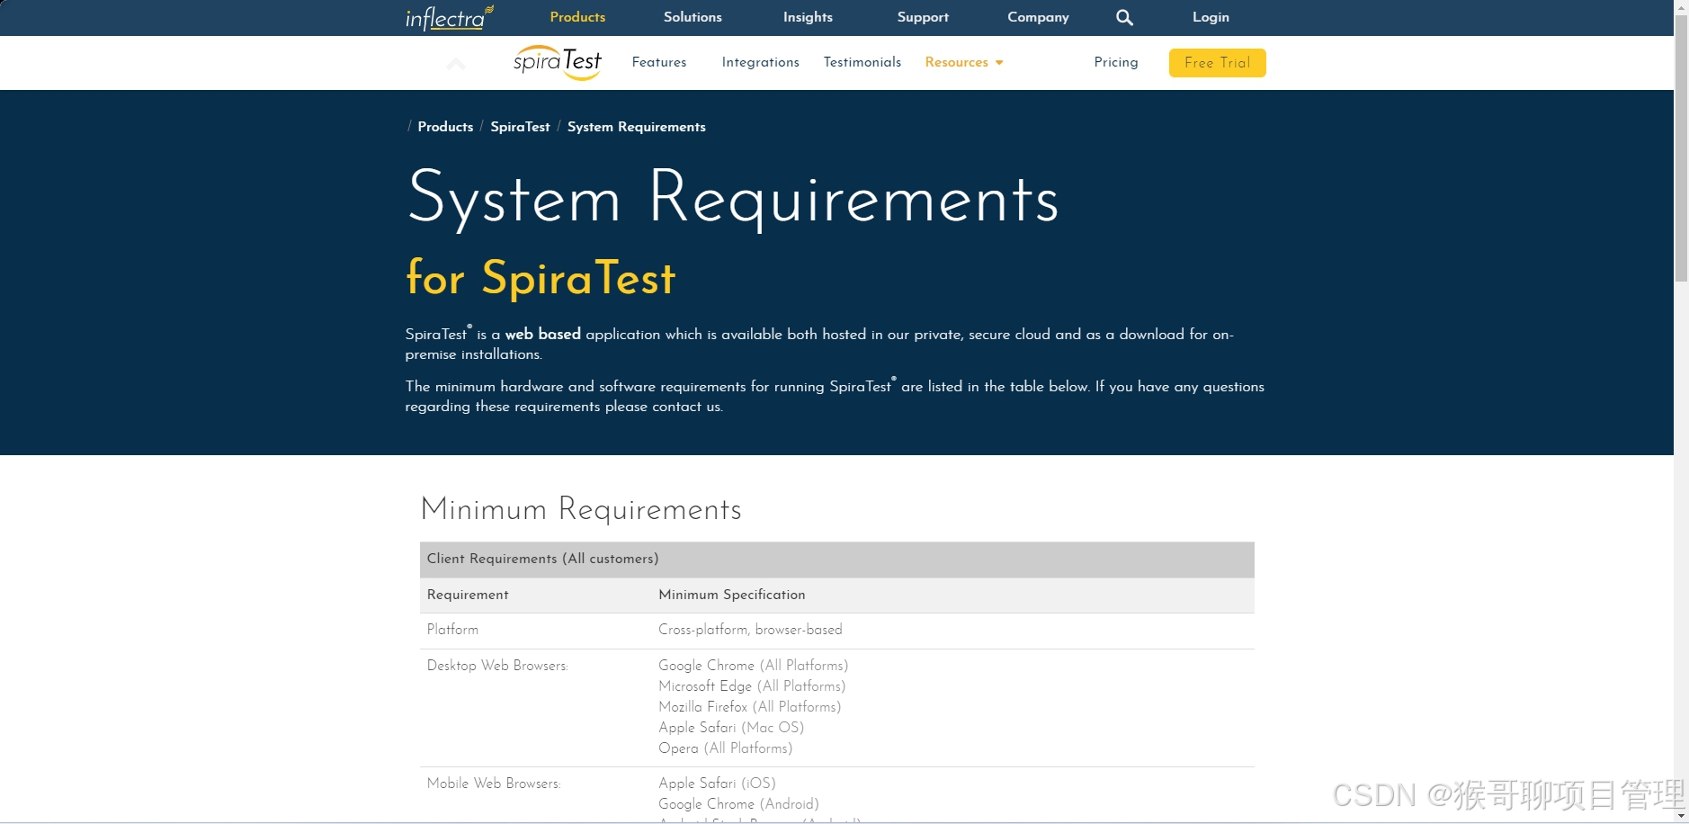Open the Features section
Screen dimensions: 1689x824
pos(659,62)
